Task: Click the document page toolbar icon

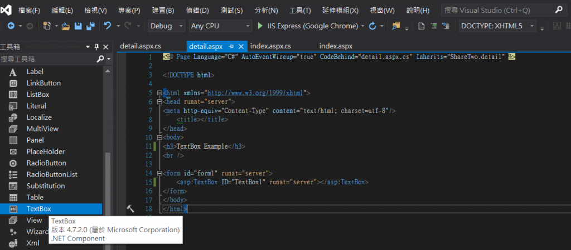Action: (421, 26)
